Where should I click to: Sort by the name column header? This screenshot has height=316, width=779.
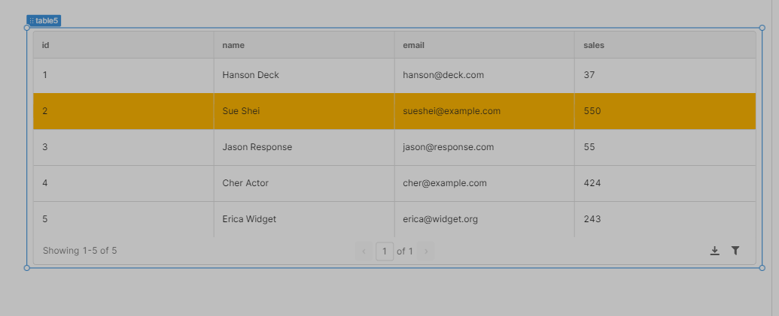coord(233,45)
